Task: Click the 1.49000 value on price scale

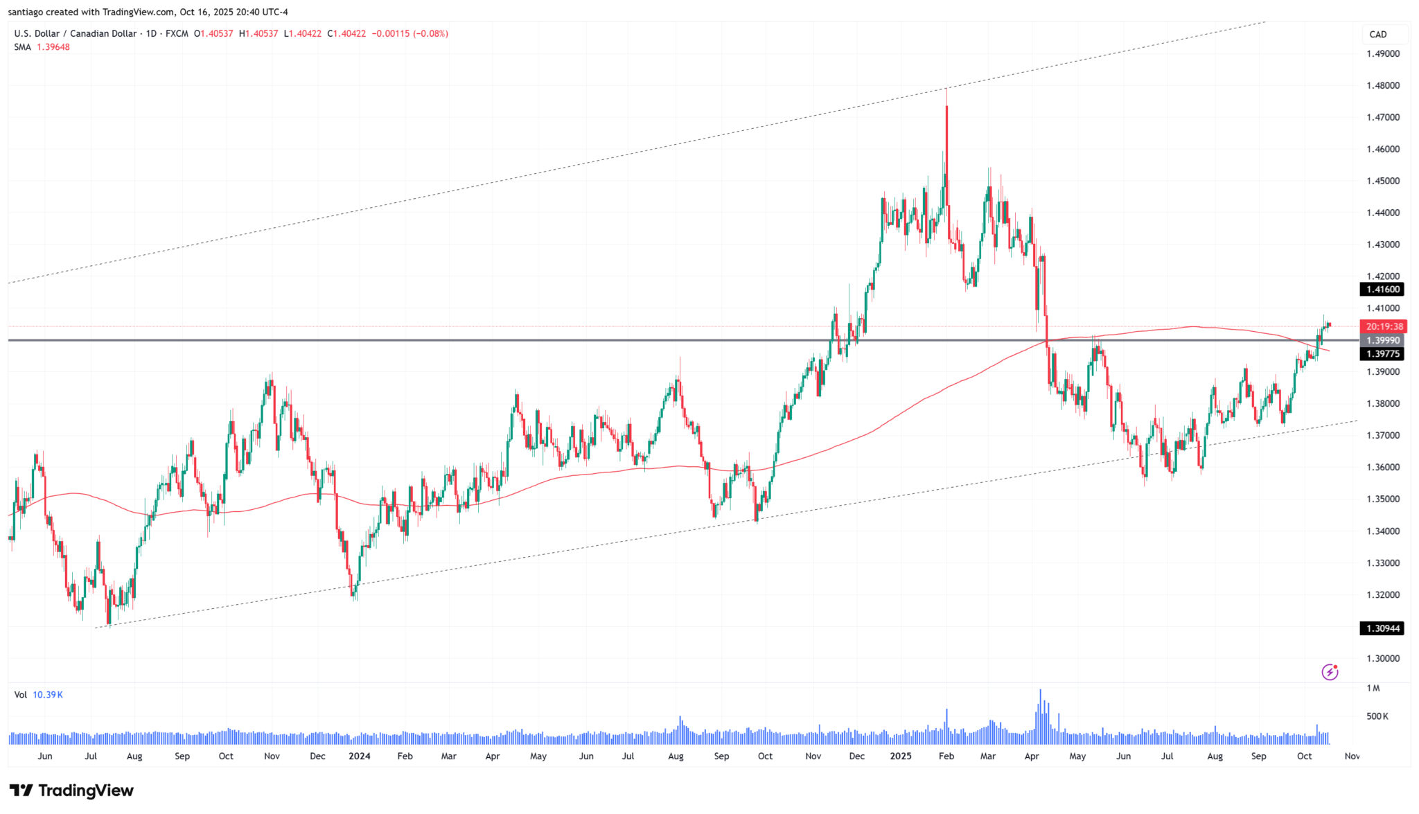Action: click(x=1382, y=53)
